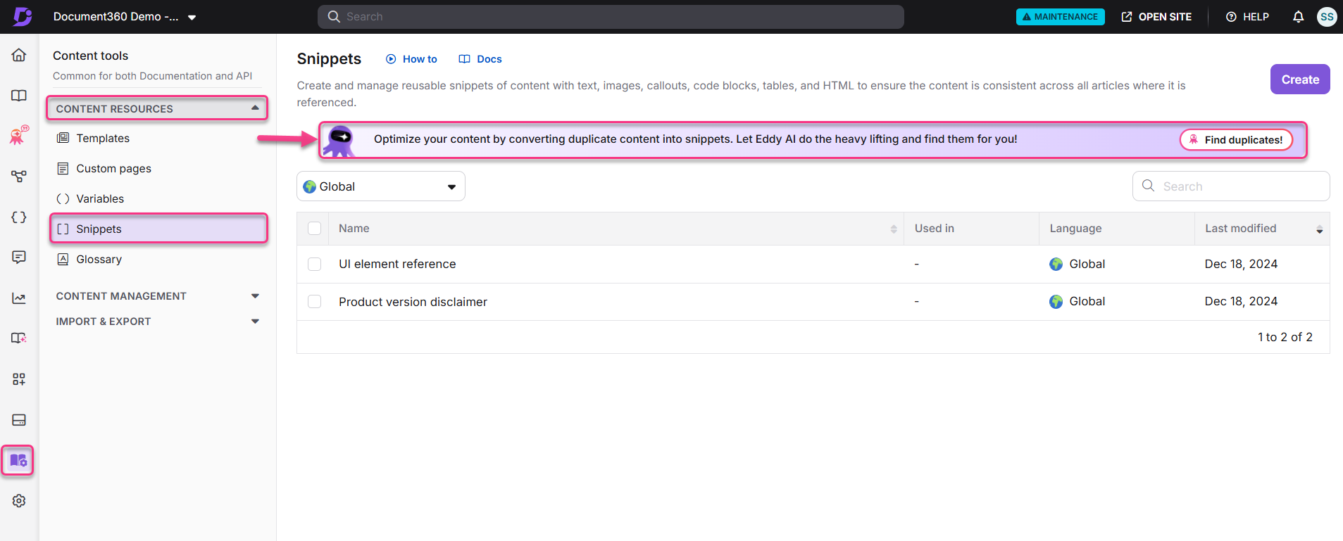Image resolution: width=1343 pixels, height=541 pixels.
Task: Select Snippets menu item
Action: 158,229
